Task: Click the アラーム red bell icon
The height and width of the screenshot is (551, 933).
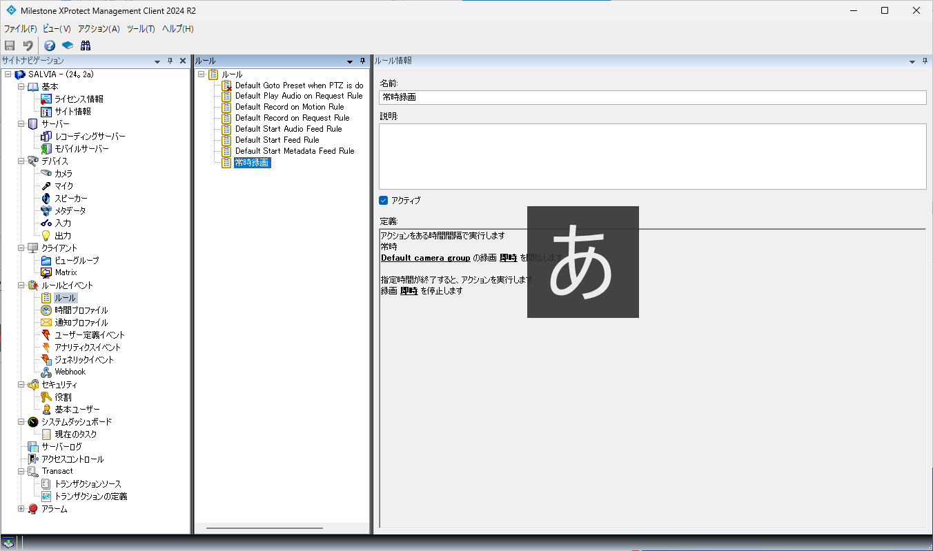Action: pyautogui.click(x=33, y=509)
